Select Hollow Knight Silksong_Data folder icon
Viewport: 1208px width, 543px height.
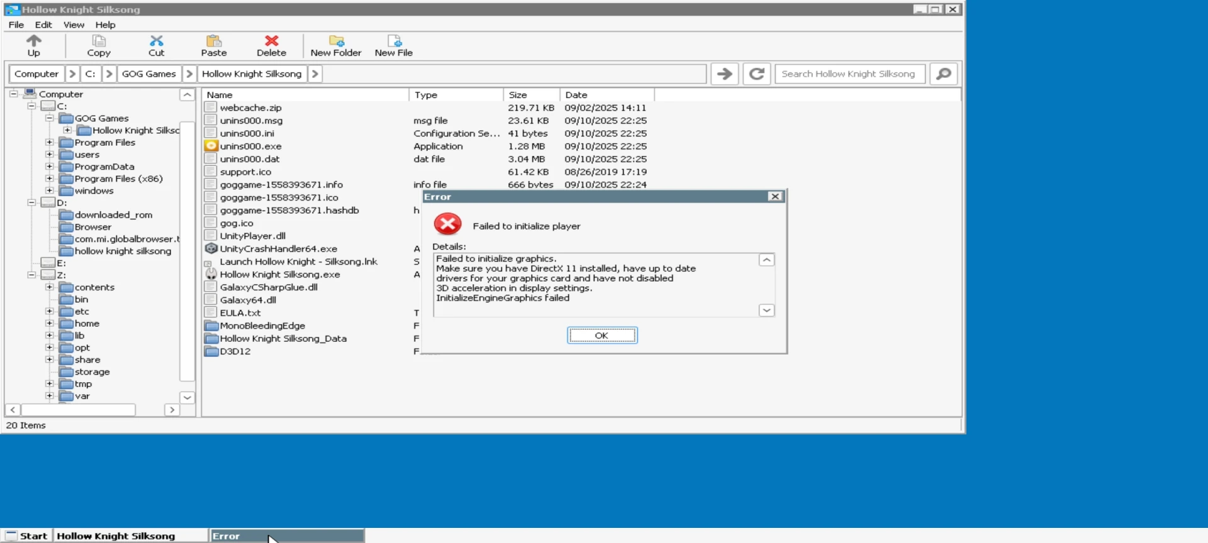(211, 338)
